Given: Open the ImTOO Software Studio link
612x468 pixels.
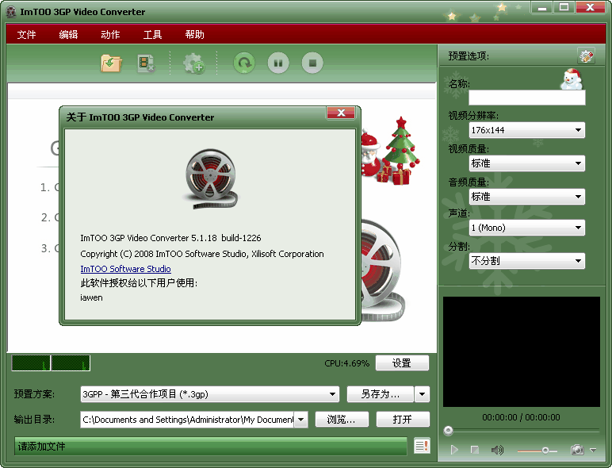Looking at the screenshot, I should [125, 269].
